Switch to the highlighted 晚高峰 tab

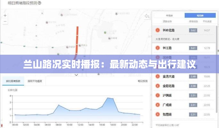[x=200, y=15]
